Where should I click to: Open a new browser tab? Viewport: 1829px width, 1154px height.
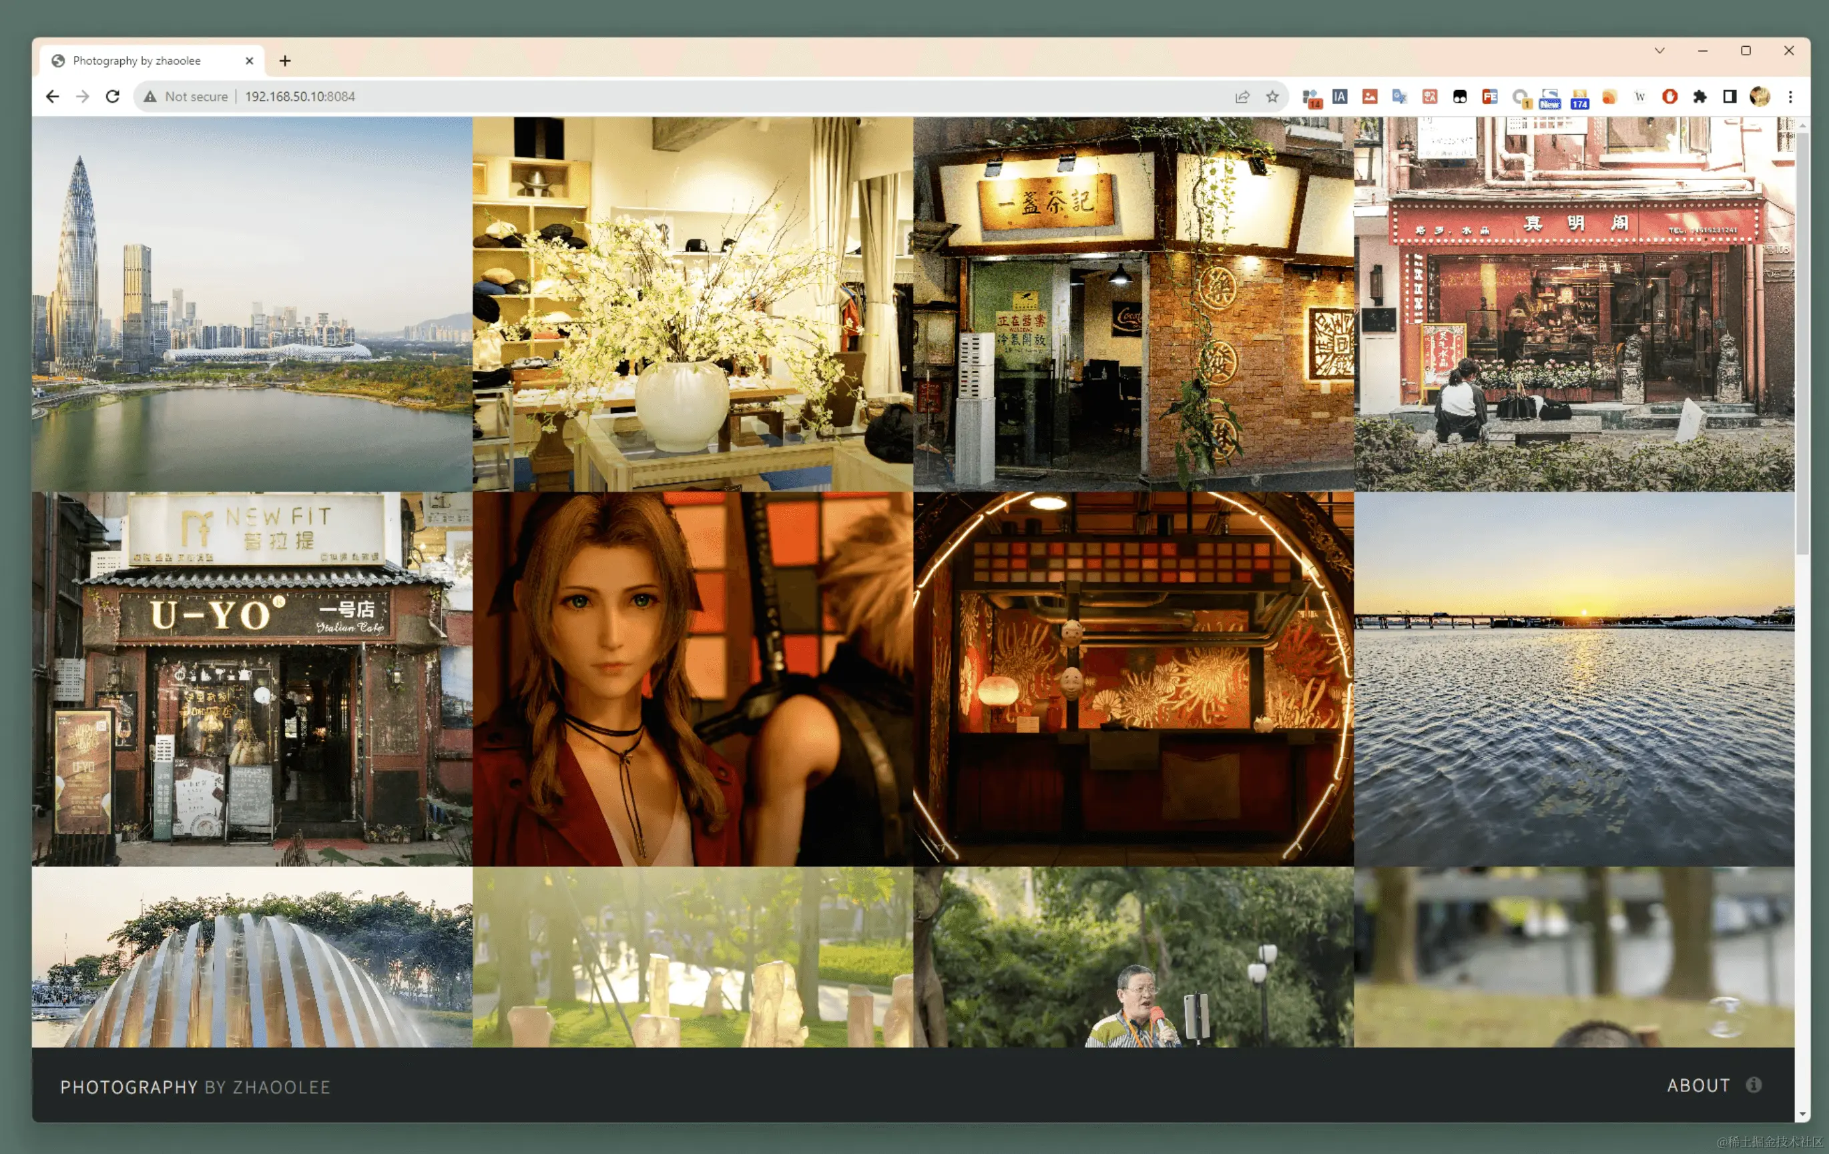(285, 61)
